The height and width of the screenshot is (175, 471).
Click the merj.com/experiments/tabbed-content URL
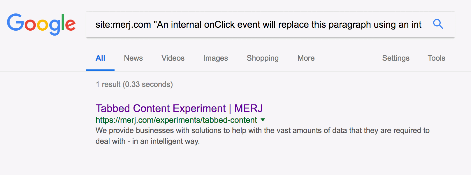click(176, 120)
